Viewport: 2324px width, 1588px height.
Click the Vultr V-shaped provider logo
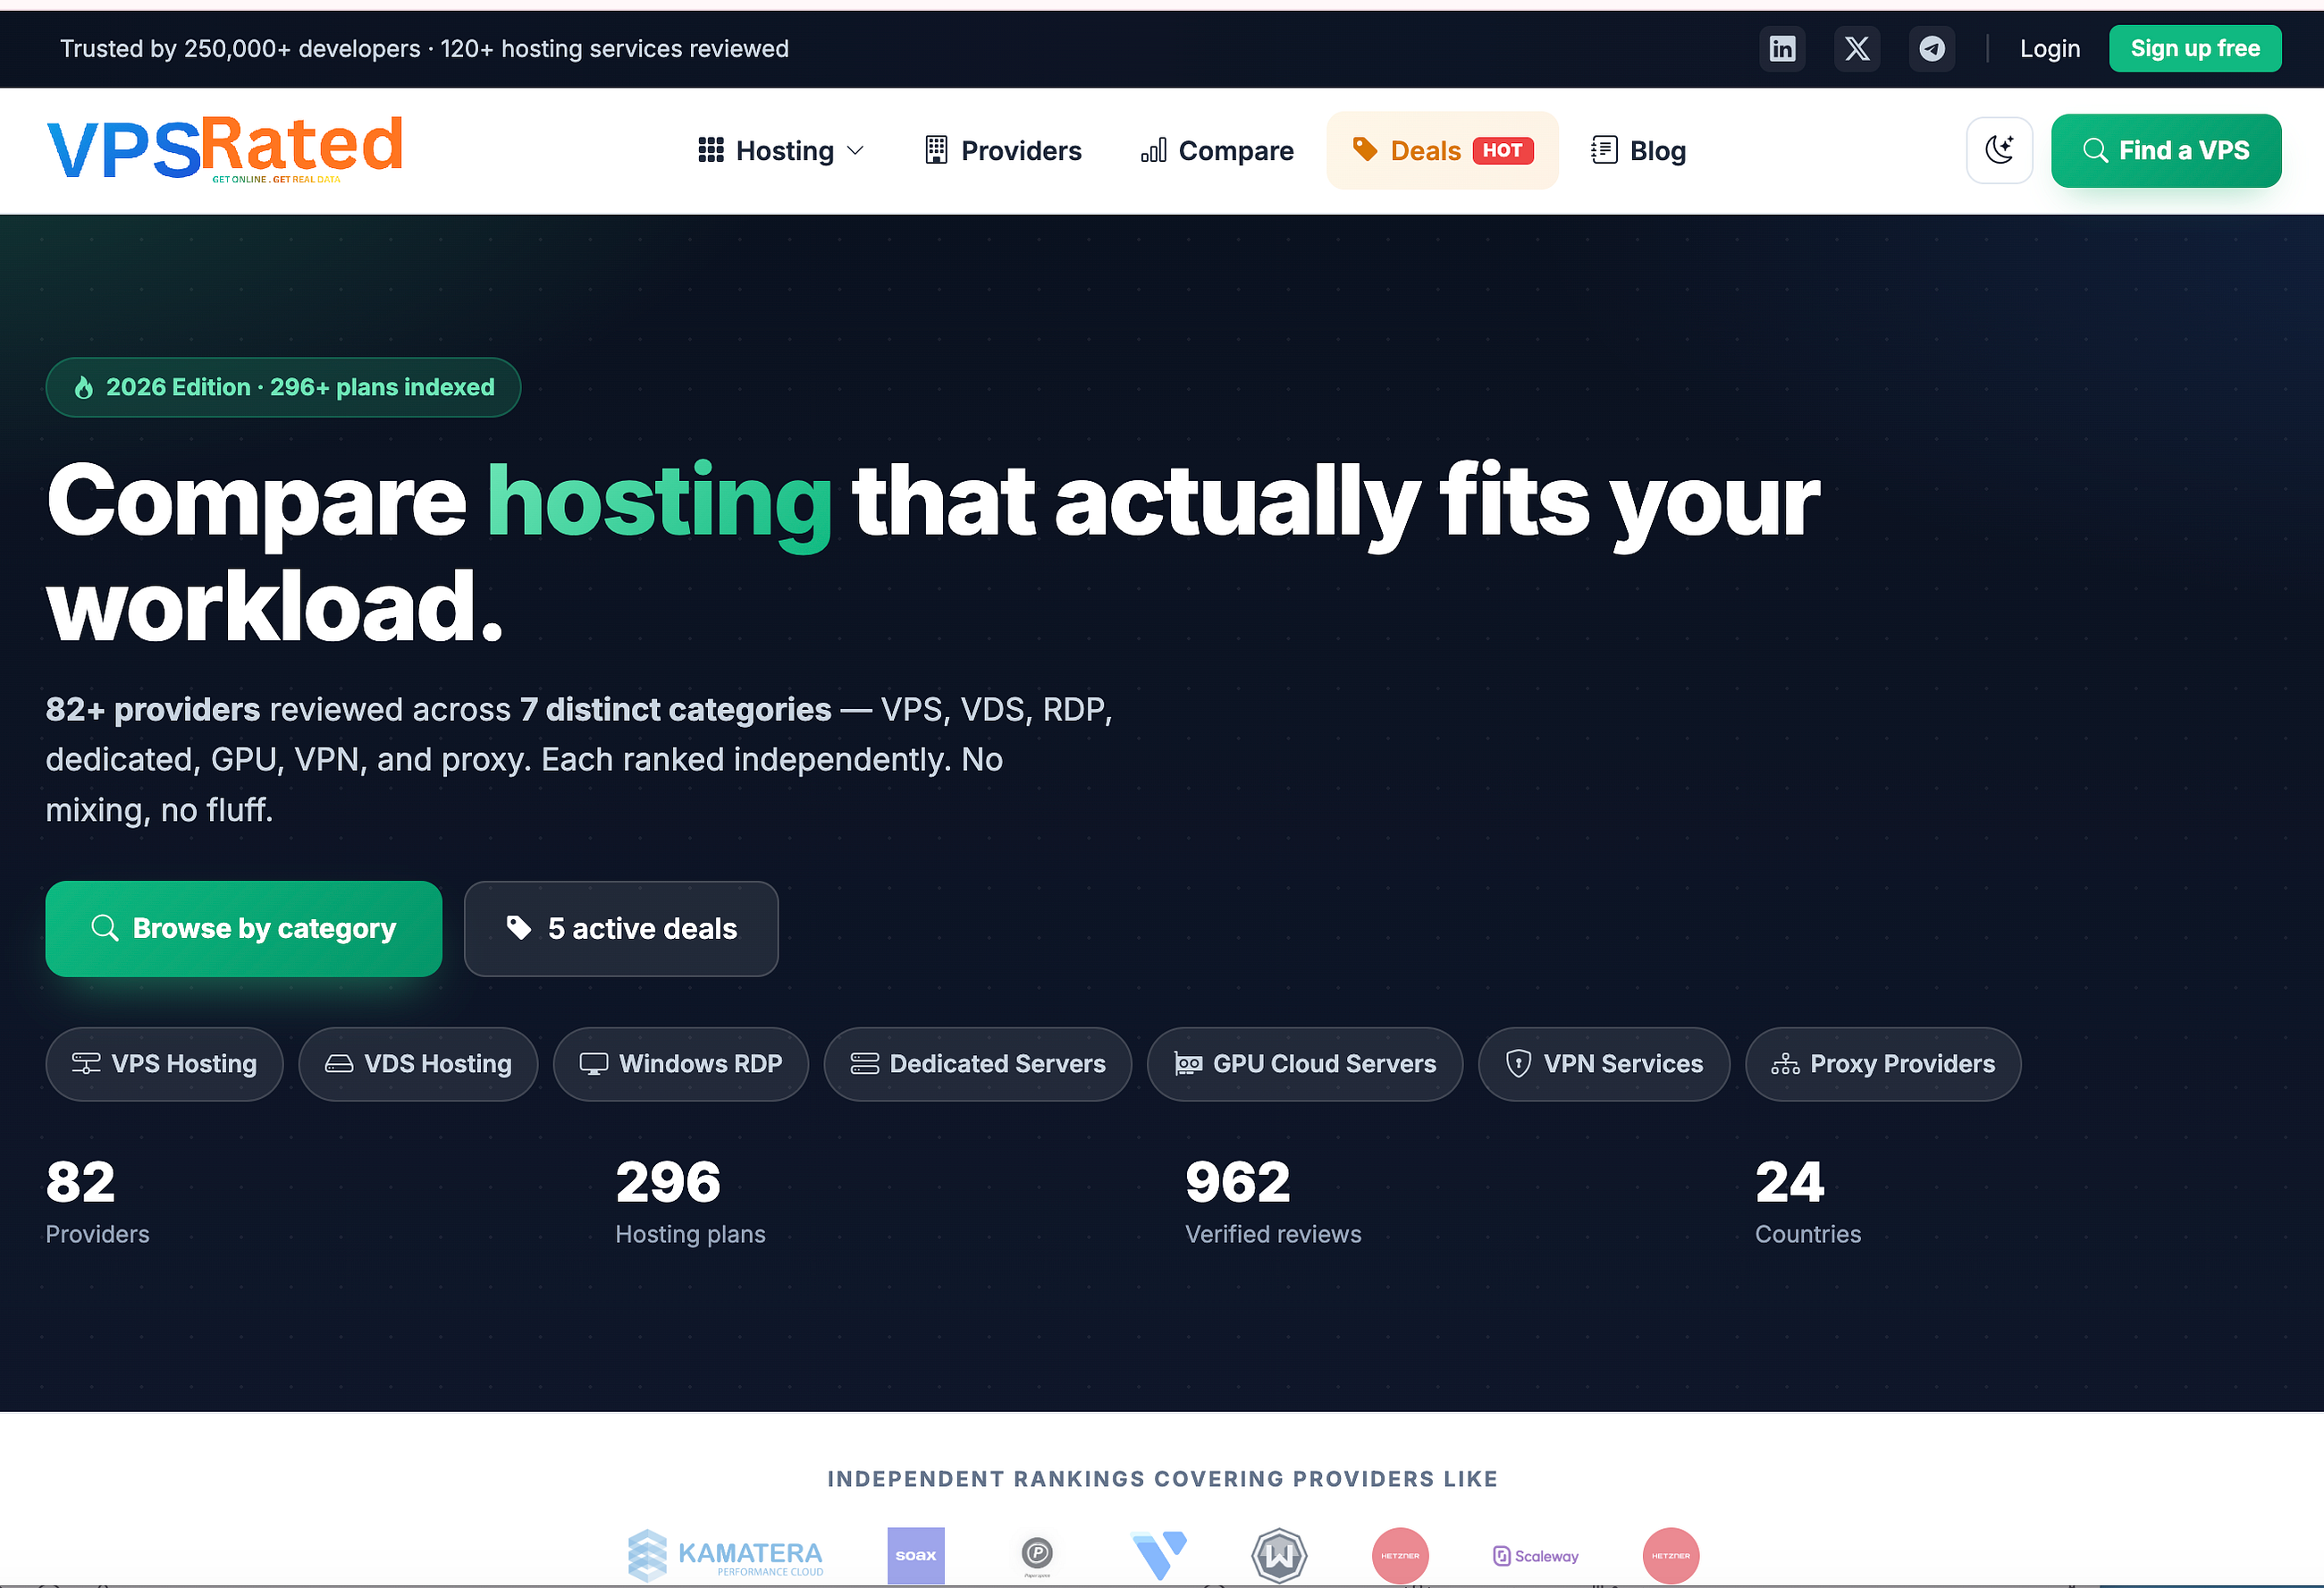coord(1159,1555)
